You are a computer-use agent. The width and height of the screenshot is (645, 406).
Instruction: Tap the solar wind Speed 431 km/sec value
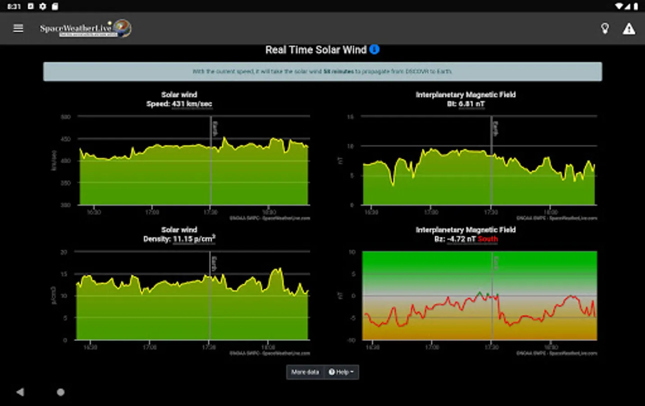pyautogui.click(x=192, y=104)
